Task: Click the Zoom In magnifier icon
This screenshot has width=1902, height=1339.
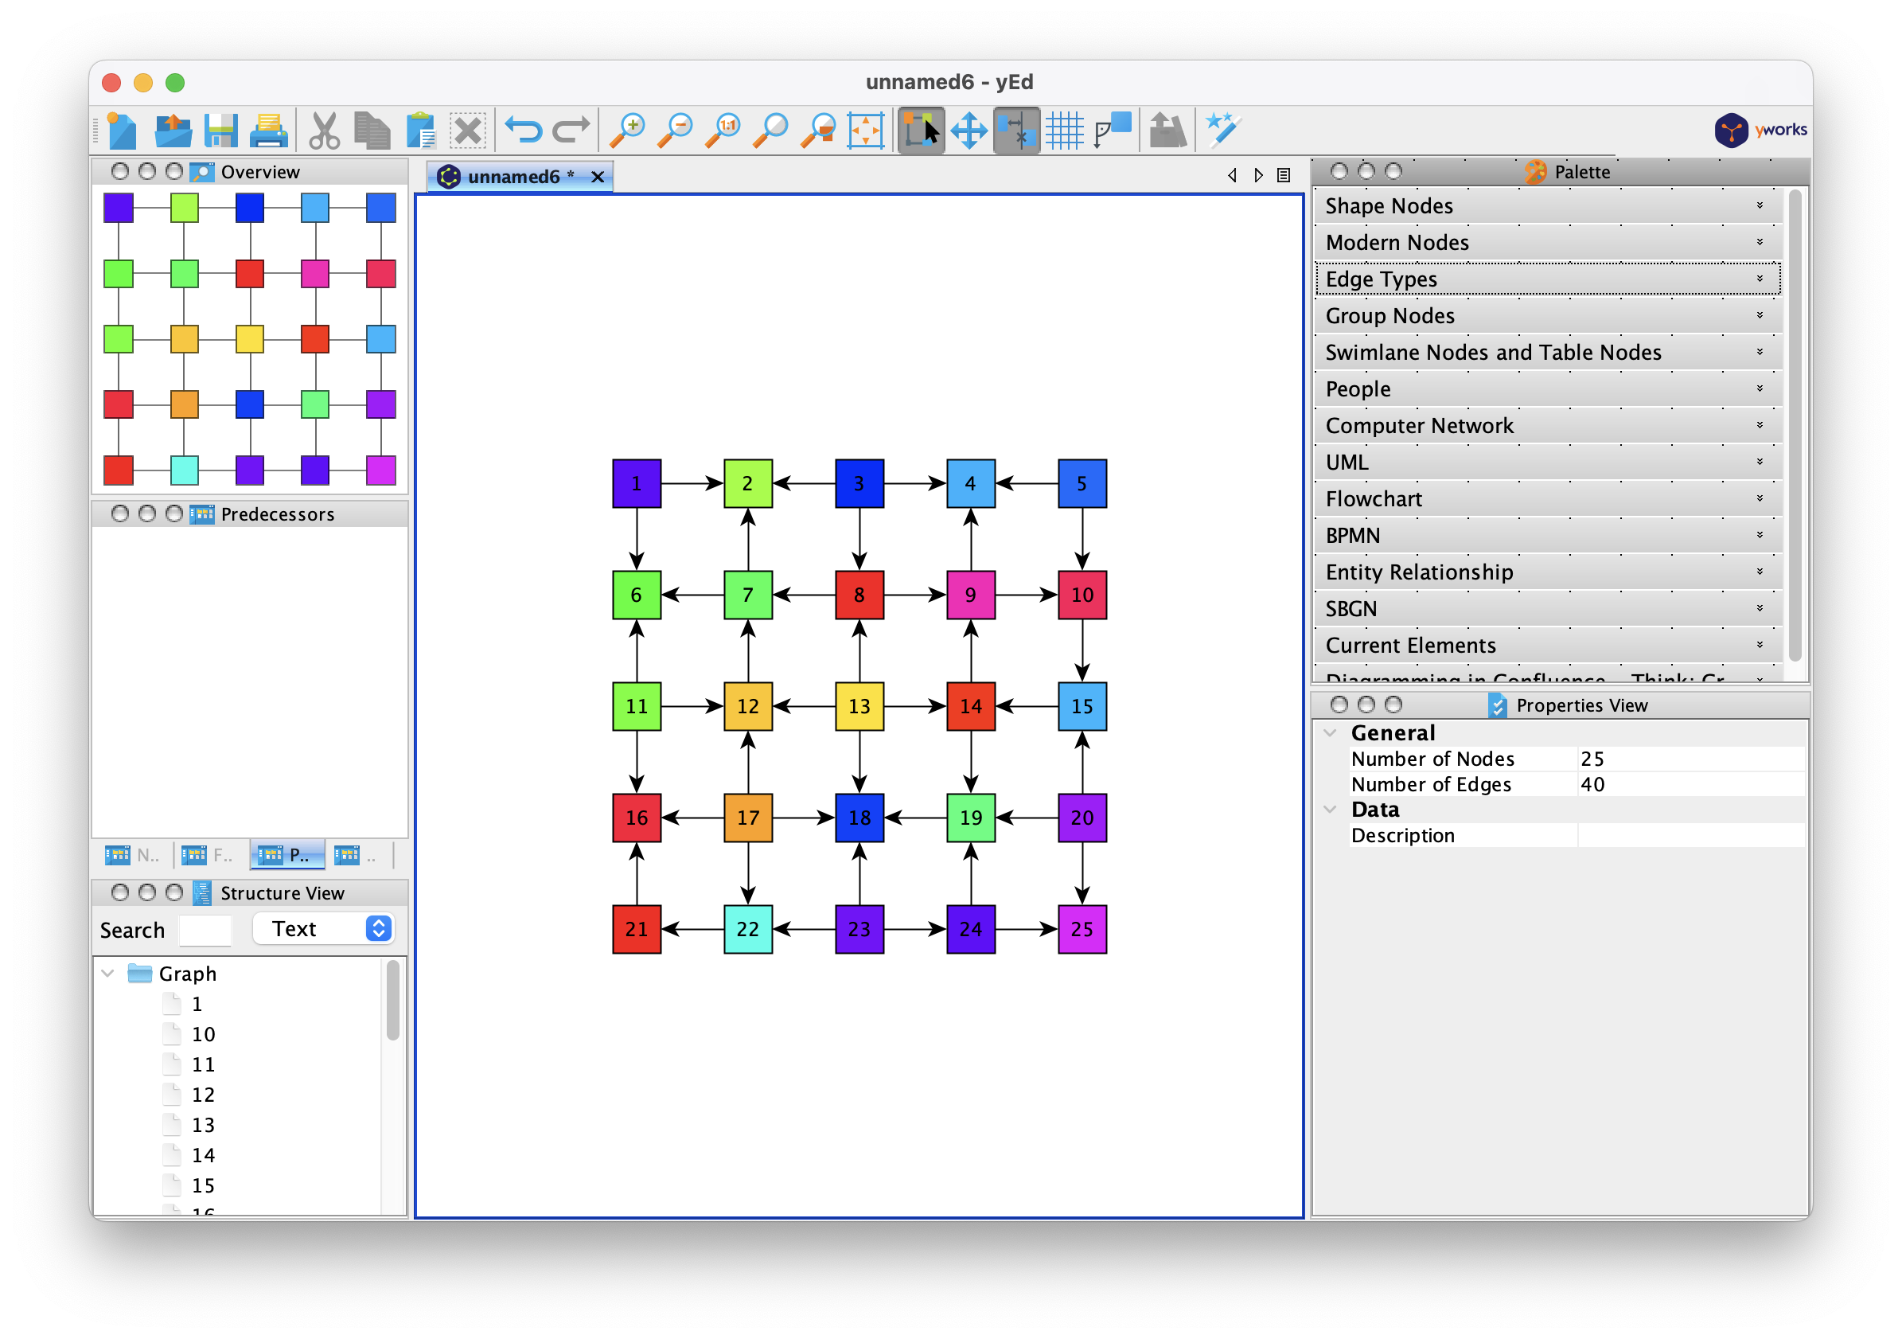Action: [x=628, y=130]
